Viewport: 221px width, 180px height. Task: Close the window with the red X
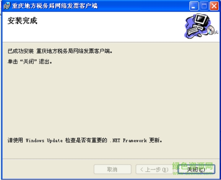214,6
